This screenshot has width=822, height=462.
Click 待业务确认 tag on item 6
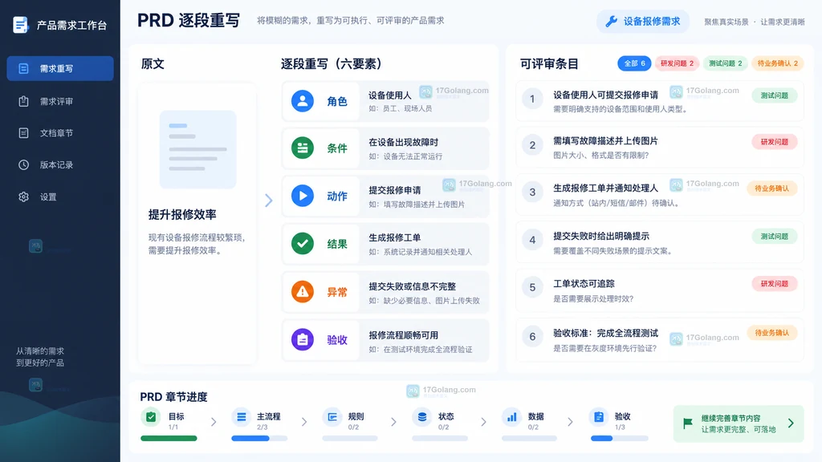771,333
